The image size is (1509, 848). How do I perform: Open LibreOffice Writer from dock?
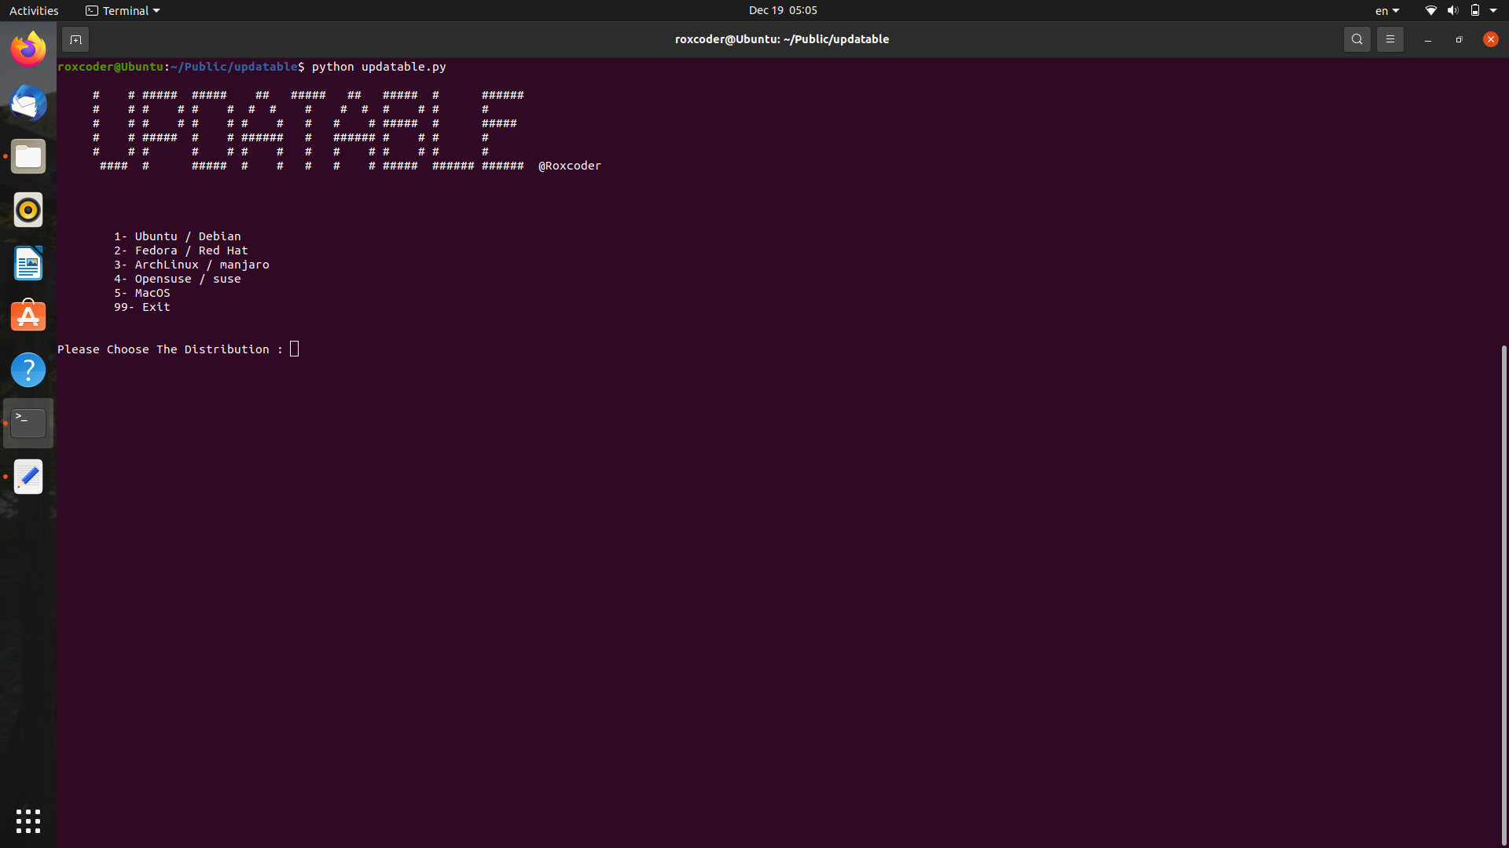[28, 264]
